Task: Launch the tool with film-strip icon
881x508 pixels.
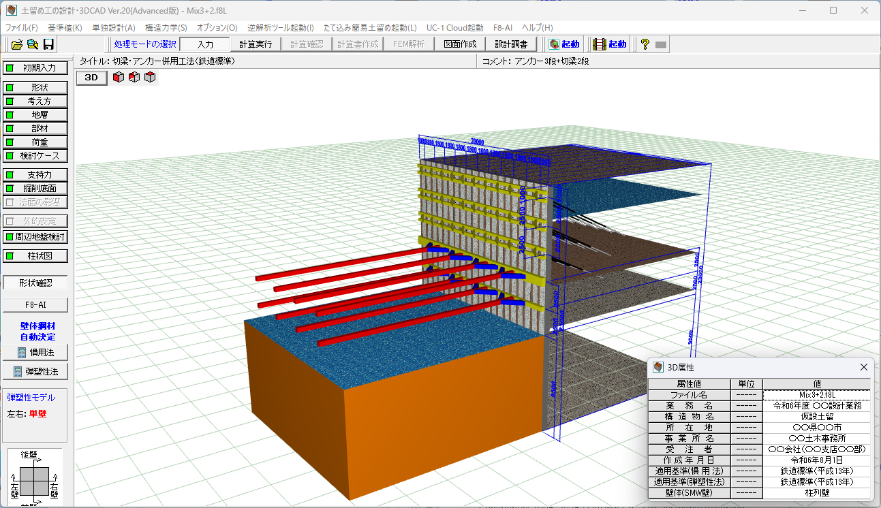Action: (x=609, y=44)
